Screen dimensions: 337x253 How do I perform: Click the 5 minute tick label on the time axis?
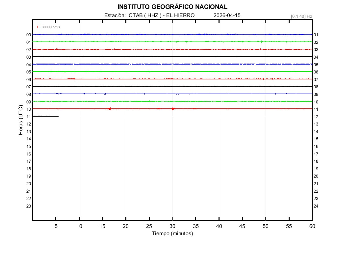tap(56, 226)
